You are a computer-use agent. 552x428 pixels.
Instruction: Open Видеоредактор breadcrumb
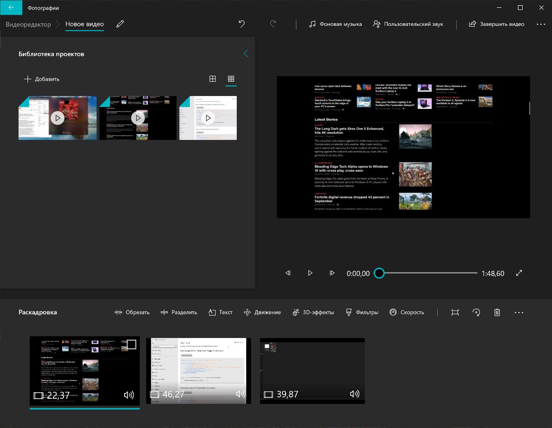pyautogui.click(x=28, y=25)
